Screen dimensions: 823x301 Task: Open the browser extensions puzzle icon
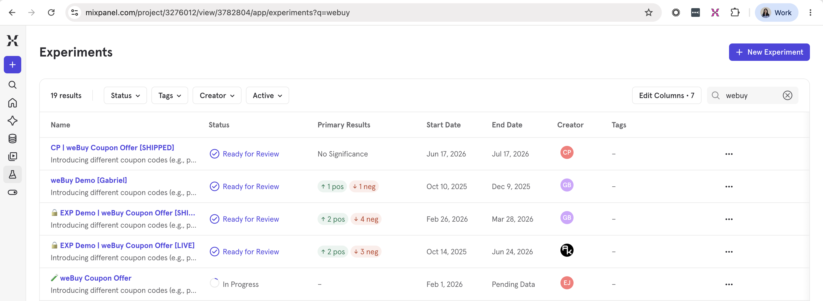(x=735, y=12)
